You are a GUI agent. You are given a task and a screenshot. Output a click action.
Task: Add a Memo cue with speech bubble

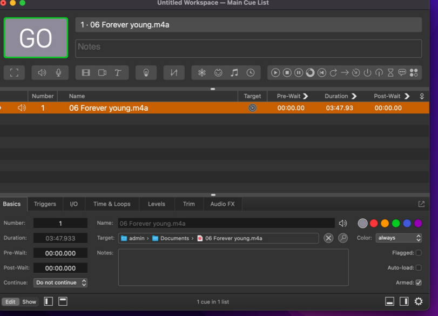(x=402, y=72)
